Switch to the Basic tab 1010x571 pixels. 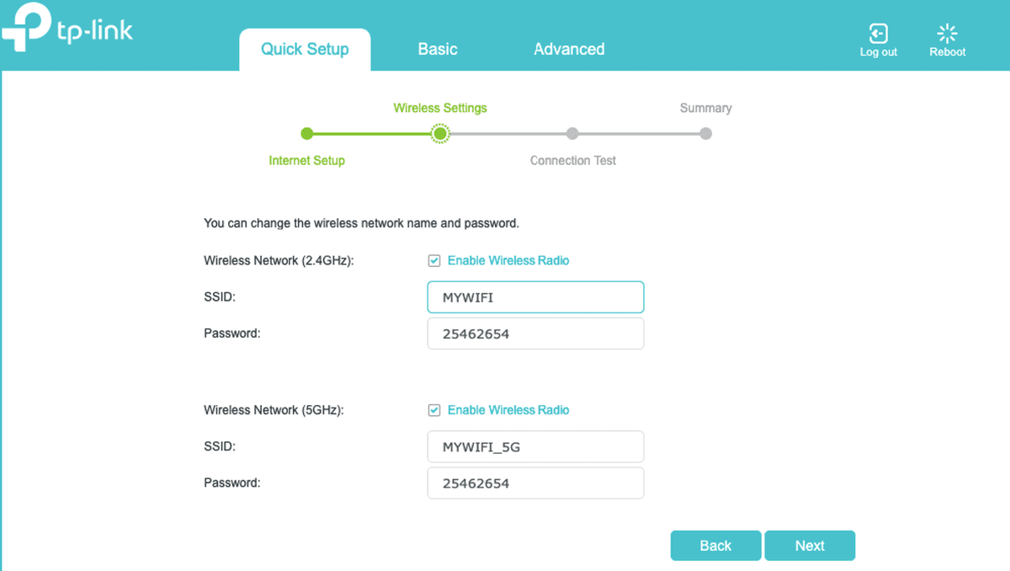[x=437, y=49]
